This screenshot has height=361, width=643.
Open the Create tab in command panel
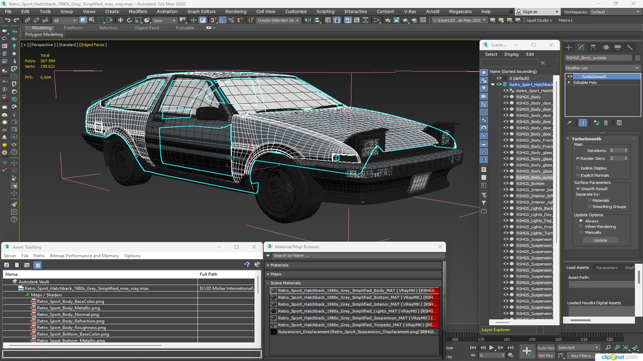coord(569,47)
